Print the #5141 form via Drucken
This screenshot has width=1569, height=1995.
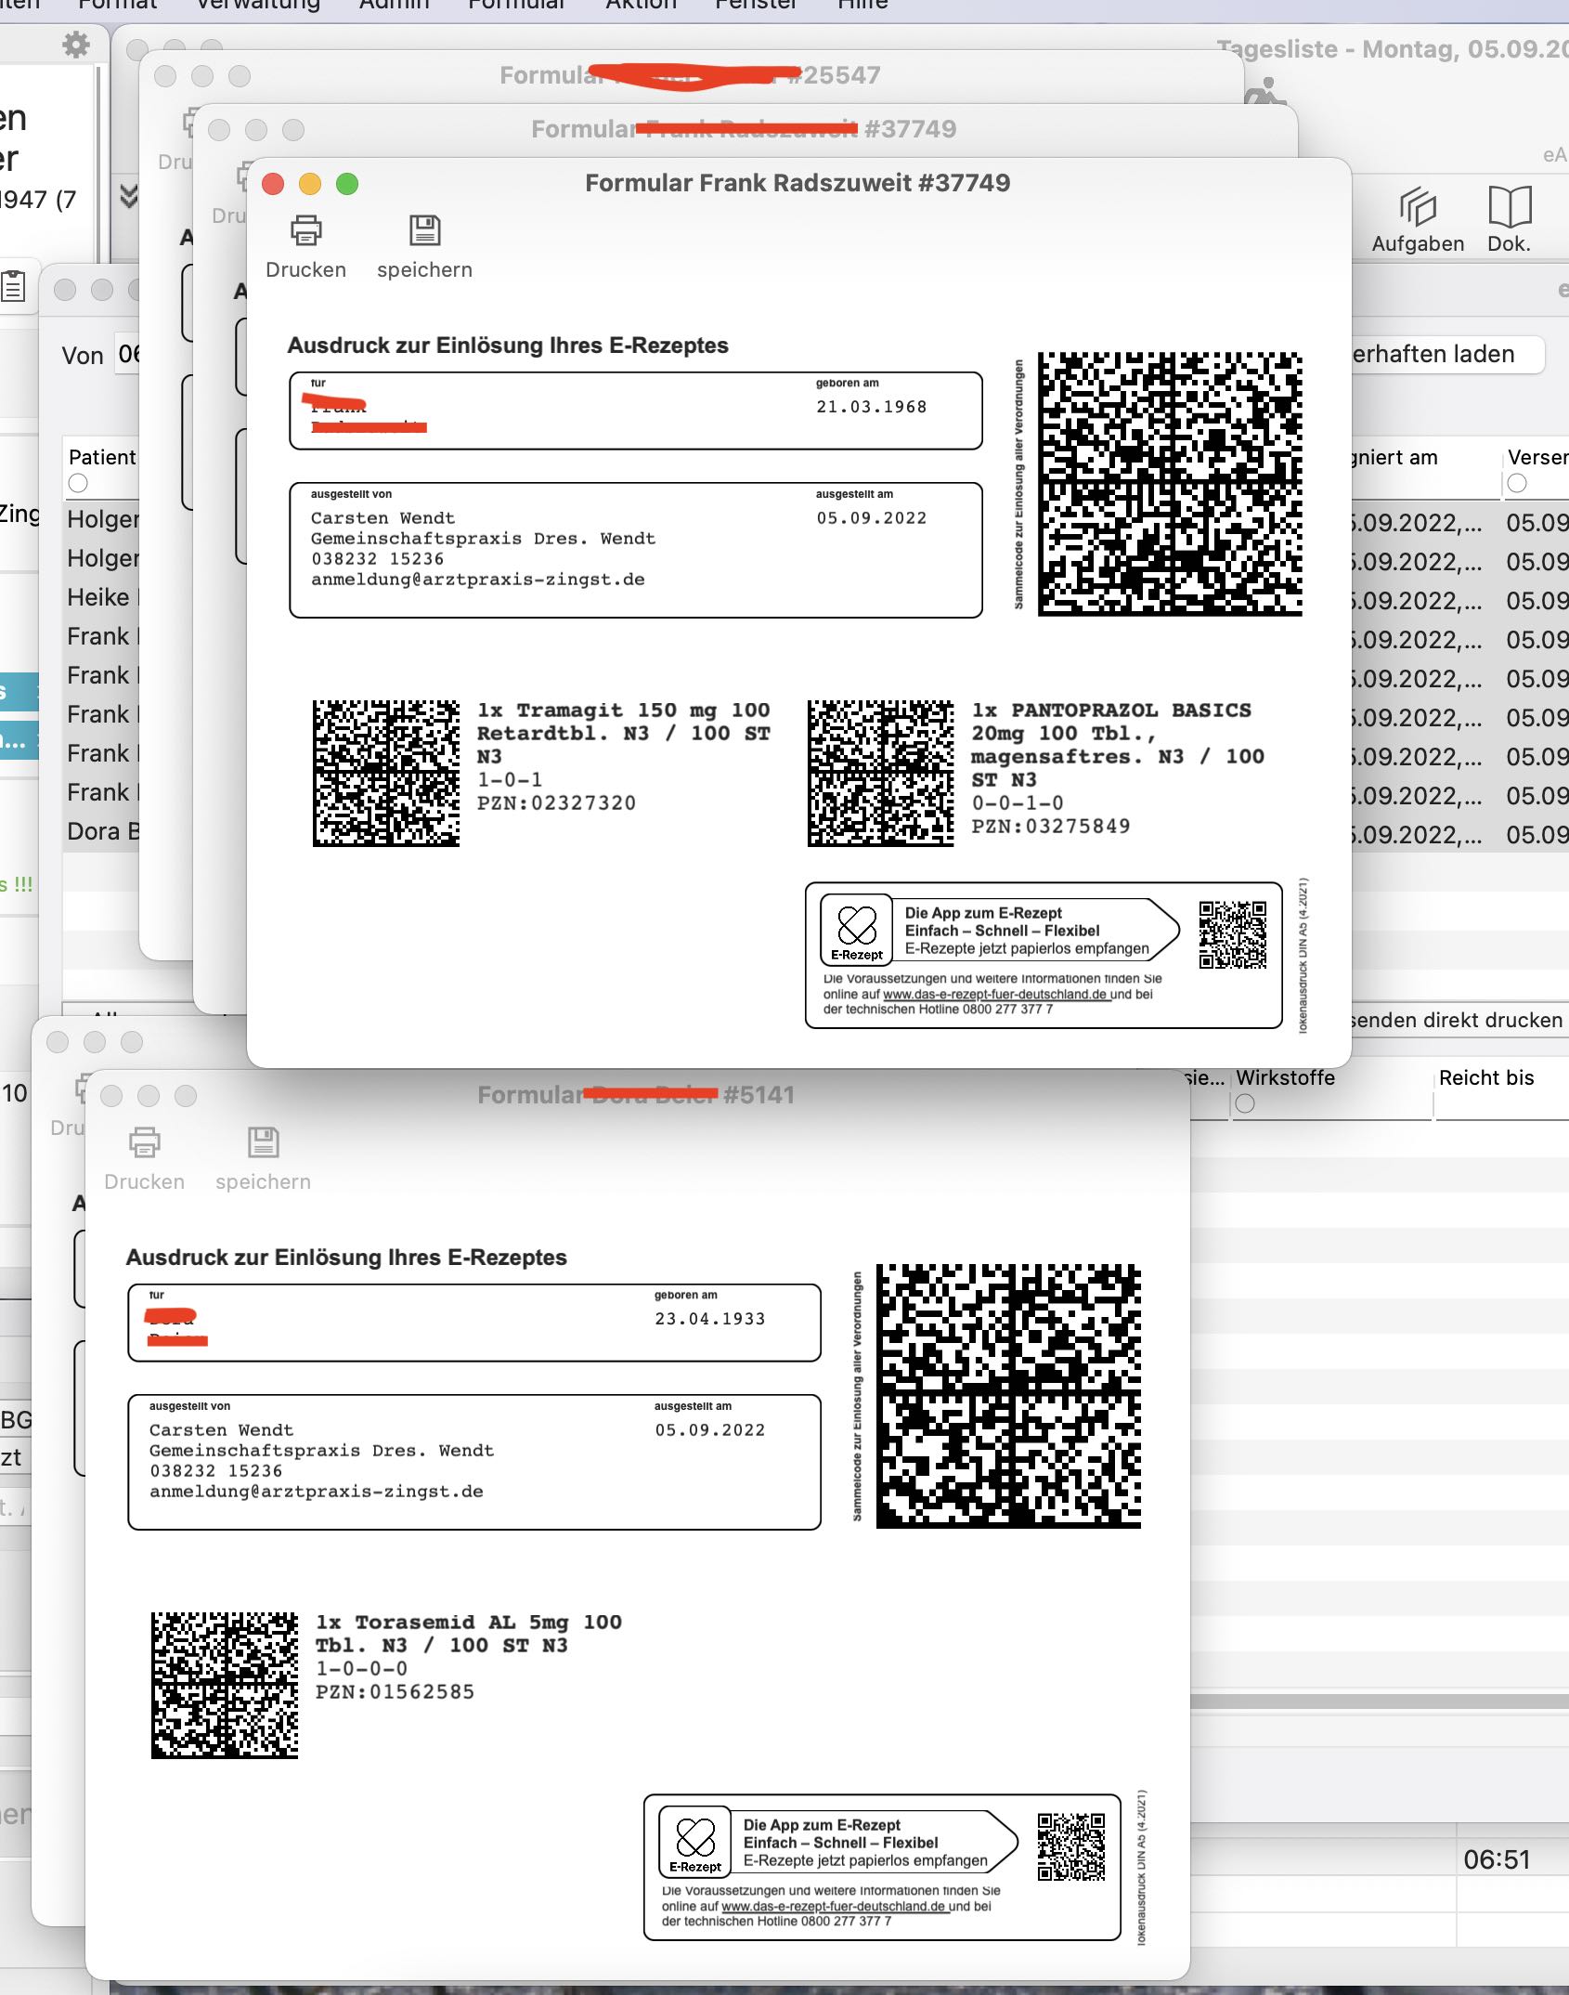(144, 1158)
